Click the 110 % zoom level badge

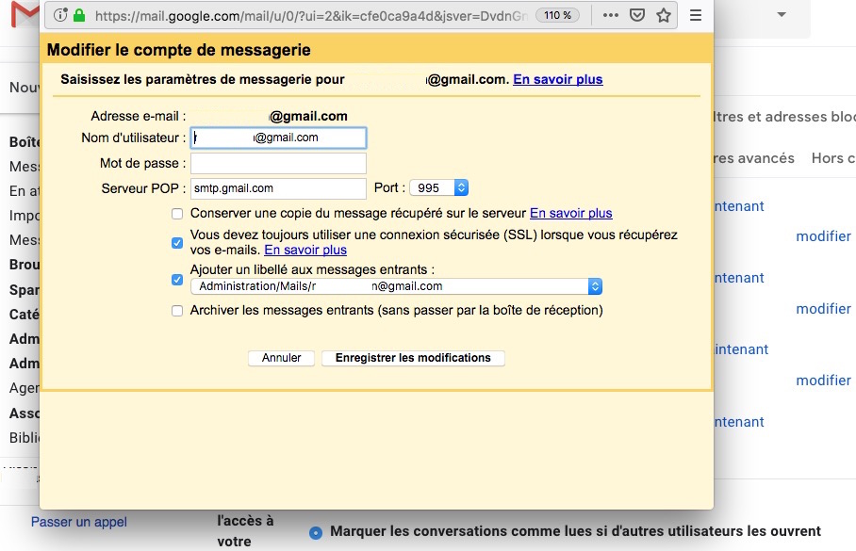click(x=557, y=15)
